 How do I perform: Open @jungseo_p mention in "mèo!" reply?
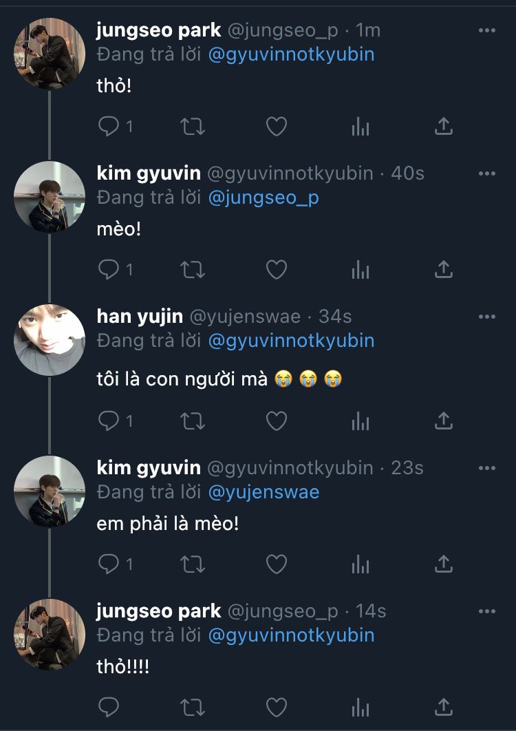tap(264, 198)
